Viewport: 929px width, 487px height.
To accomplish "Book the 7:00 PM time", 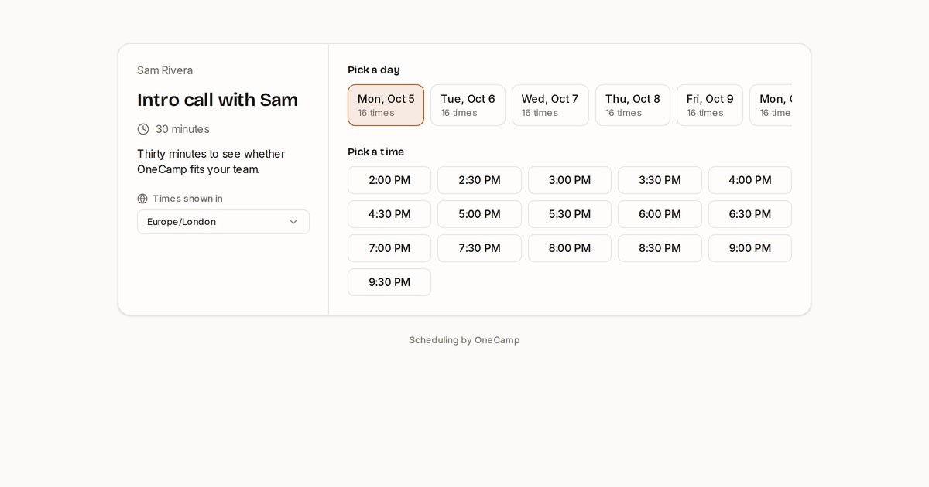I will tap(389, 248).
